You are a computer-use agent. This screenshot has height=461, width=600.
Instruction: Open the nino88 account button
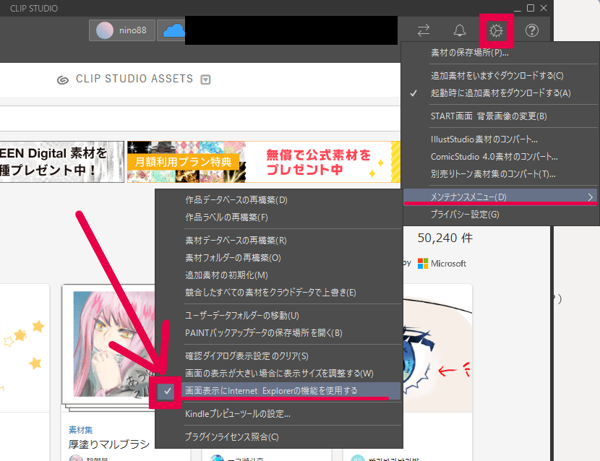(121, 30)
